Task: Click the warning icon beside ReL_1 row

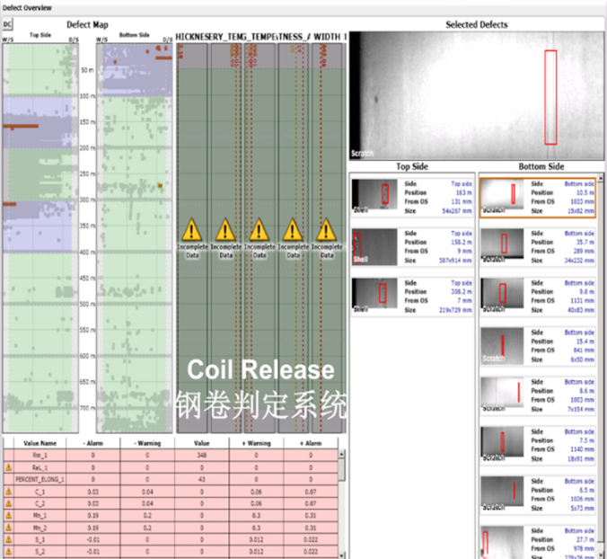Action: tap(8, 467)
